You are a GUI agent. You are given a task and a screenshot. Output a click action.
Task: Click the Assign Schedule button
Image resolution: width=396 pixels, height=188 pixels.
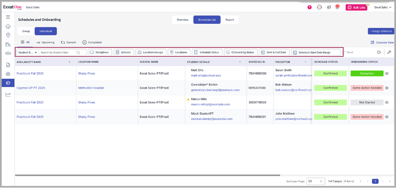point(381,31)
